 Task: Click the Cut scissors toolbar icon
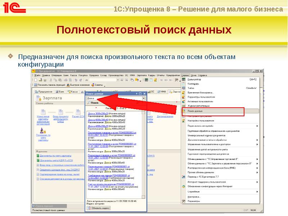(51, 80)
